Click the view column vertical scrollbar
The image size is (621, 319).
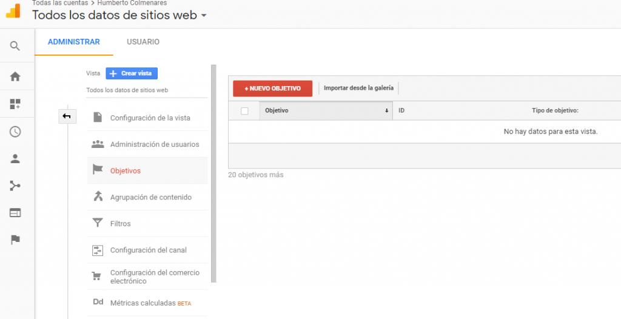click(213, 174)
